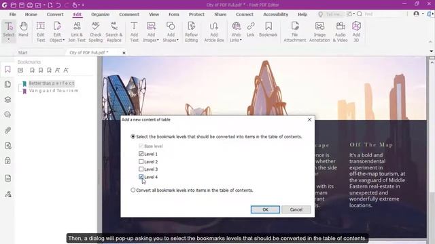Start Reflow Editing
This screenshot has height=244, width=435.
click(x=192, y=32)
